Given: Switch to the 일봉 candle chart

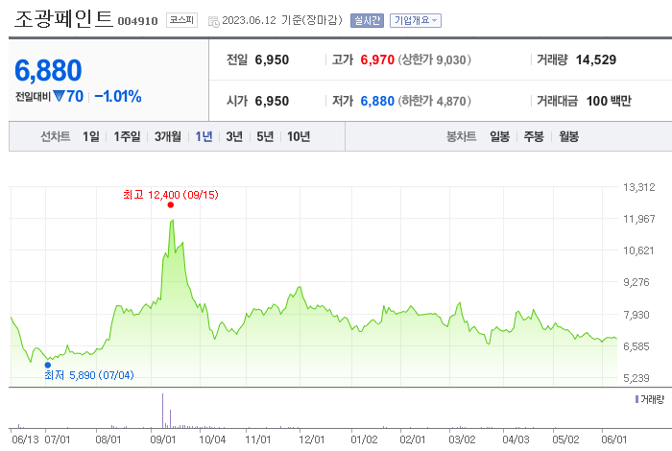Looking at the screenshot, I should 500,136.
